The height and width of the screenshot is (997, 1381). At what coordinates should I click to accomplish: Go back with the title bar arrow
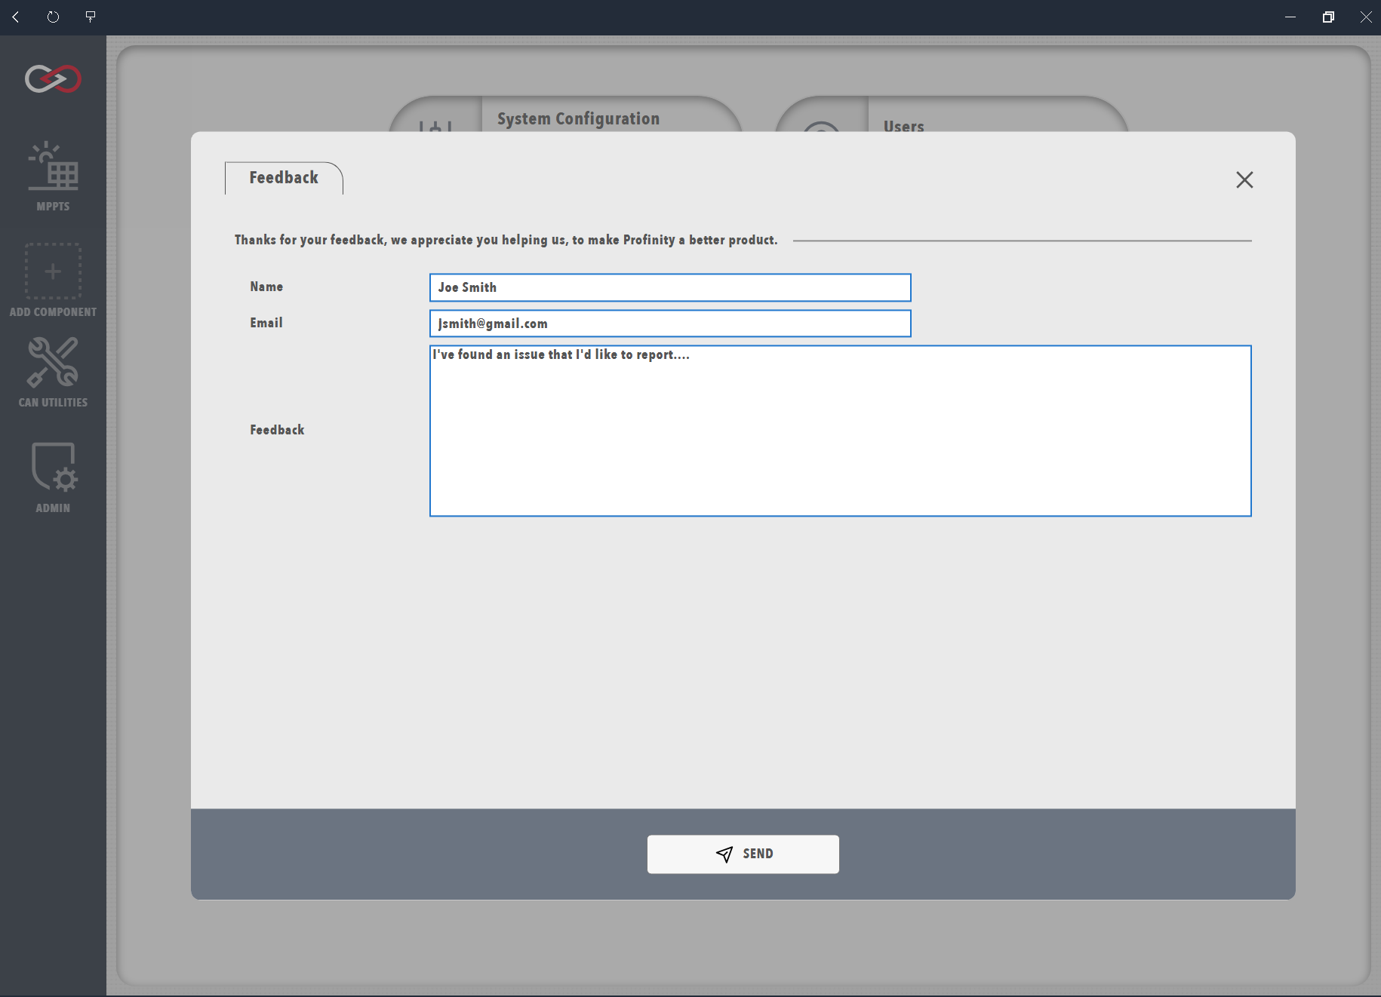click(16, 17)
